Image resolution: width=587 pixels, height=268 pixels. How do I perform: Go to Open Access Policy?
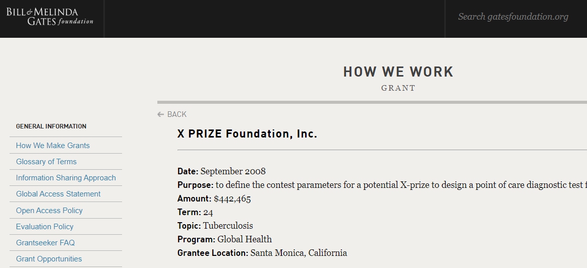[49, 211]
